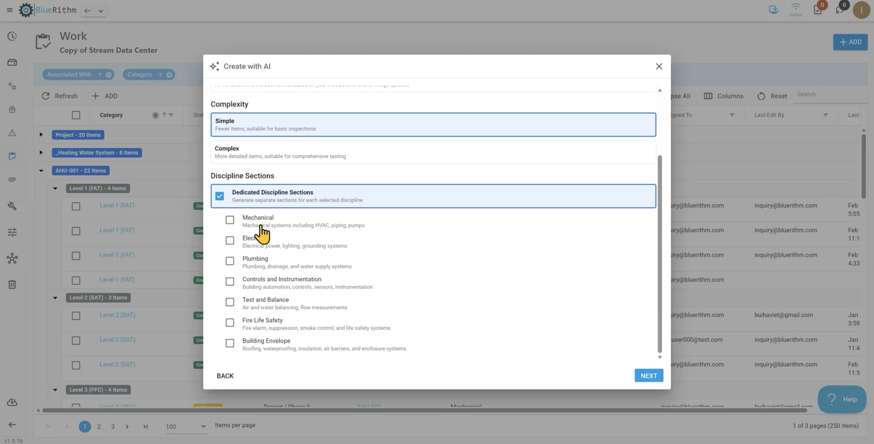The height and width of the screenshot is (444, 874).
Task: Open the items per page dropdown
Action: point(203,427)
